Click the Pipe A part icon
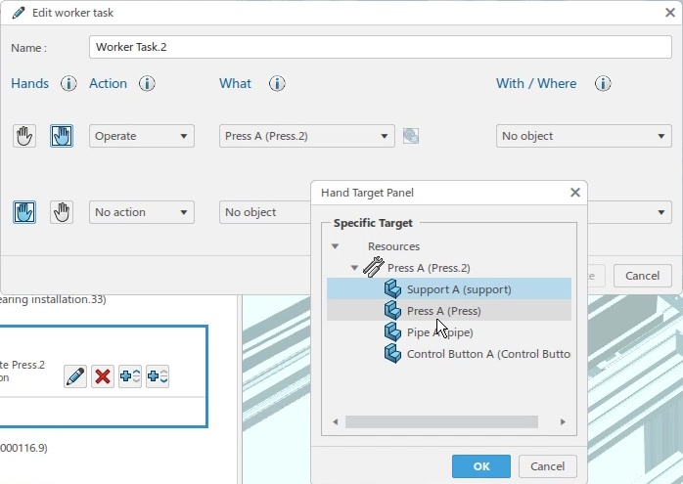 [392, 332]
